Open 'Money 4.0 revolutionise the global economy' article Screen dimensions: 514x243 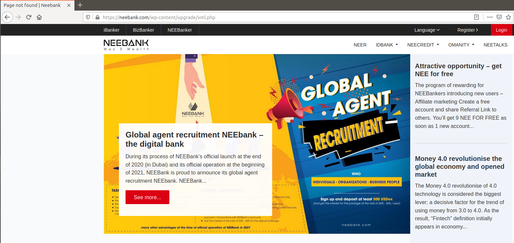point(460,167)
